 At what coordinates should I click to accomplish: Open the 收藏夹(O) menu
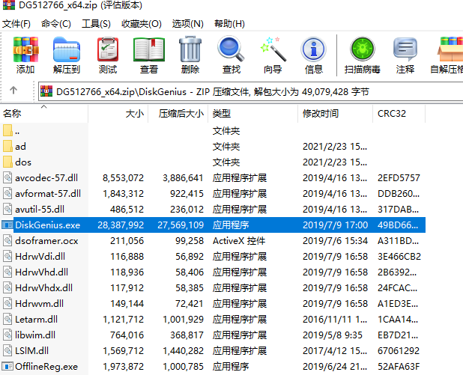tap(141, 24)
